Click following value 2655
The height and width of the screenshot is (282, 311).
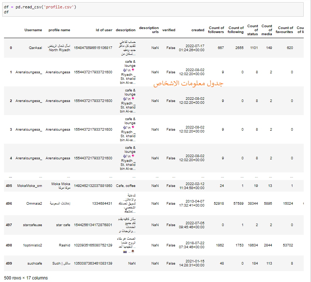[239, 48]
